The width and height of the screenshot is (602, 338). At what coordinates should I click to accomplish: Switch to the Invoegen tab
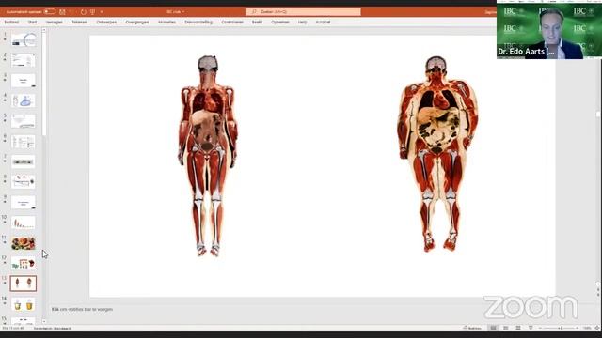point(55,23)
